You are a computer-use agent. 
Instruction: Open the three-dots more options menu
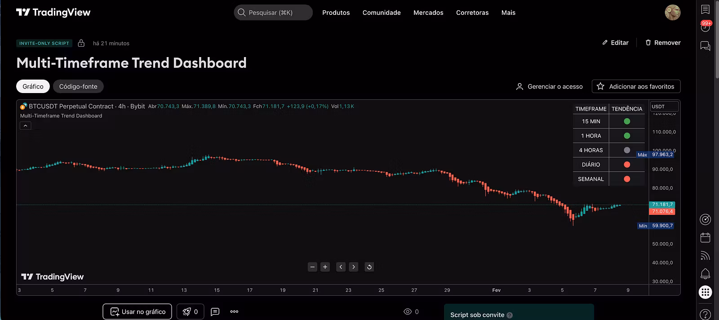click(234, 311)
